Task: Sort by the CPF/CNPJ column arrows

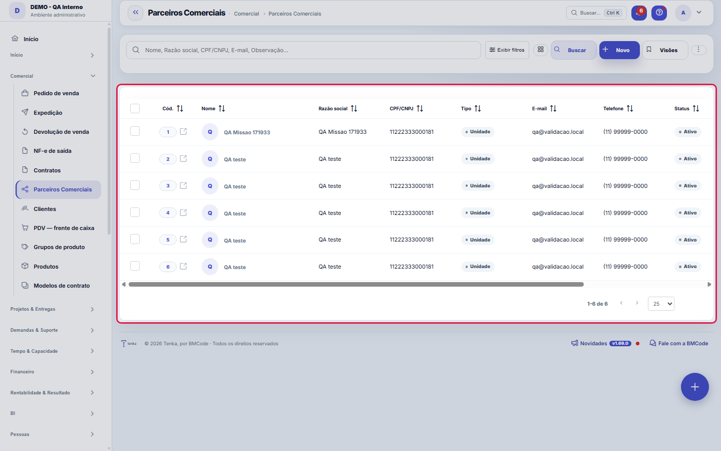Action: coord(420,108)
